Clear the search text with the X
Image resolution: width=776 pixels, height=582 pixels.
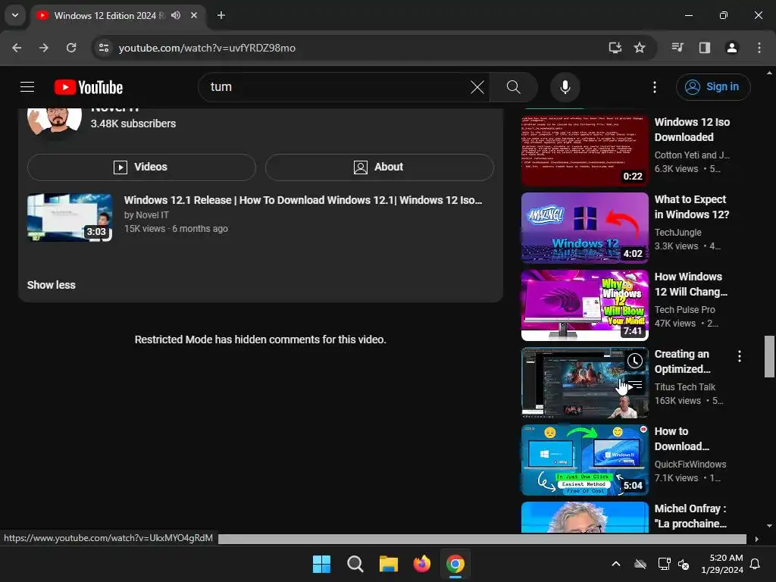pos(477,87)
